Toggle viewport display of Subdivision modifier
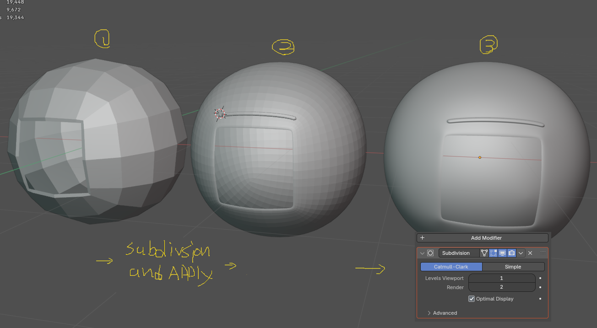The image size is (597, 328). point(502,253)
